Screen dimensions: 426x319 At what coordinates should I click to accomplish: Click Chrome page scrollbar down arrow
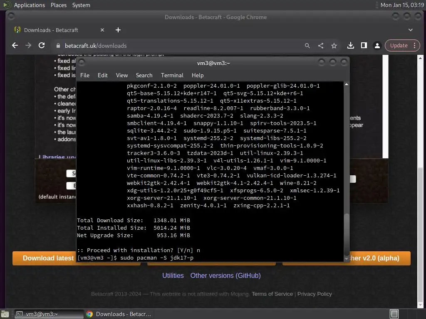[x=420, y=304]
